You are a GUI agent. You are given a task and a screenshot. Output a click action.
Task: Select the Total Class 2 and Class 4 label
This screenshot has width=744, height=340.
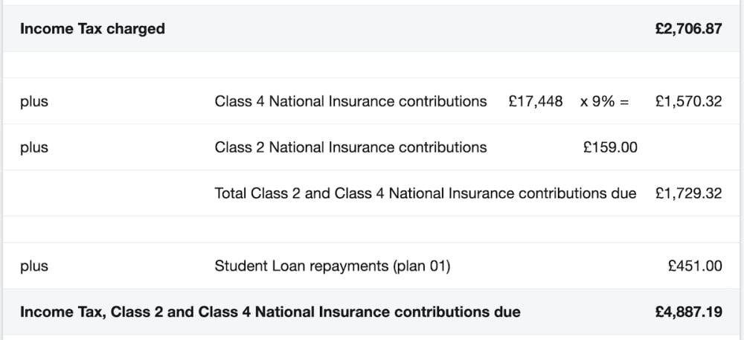[x=426, y=193]
